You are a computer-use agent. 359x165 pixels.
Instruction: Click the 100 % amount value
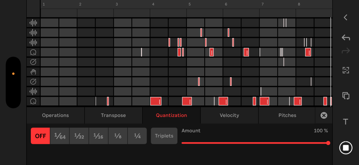tap(321, 131)
